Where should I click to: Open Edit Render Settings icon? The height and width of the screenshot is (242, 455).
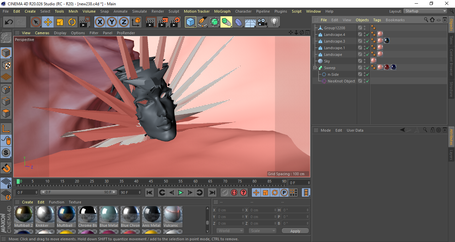(x=175, y=22)
